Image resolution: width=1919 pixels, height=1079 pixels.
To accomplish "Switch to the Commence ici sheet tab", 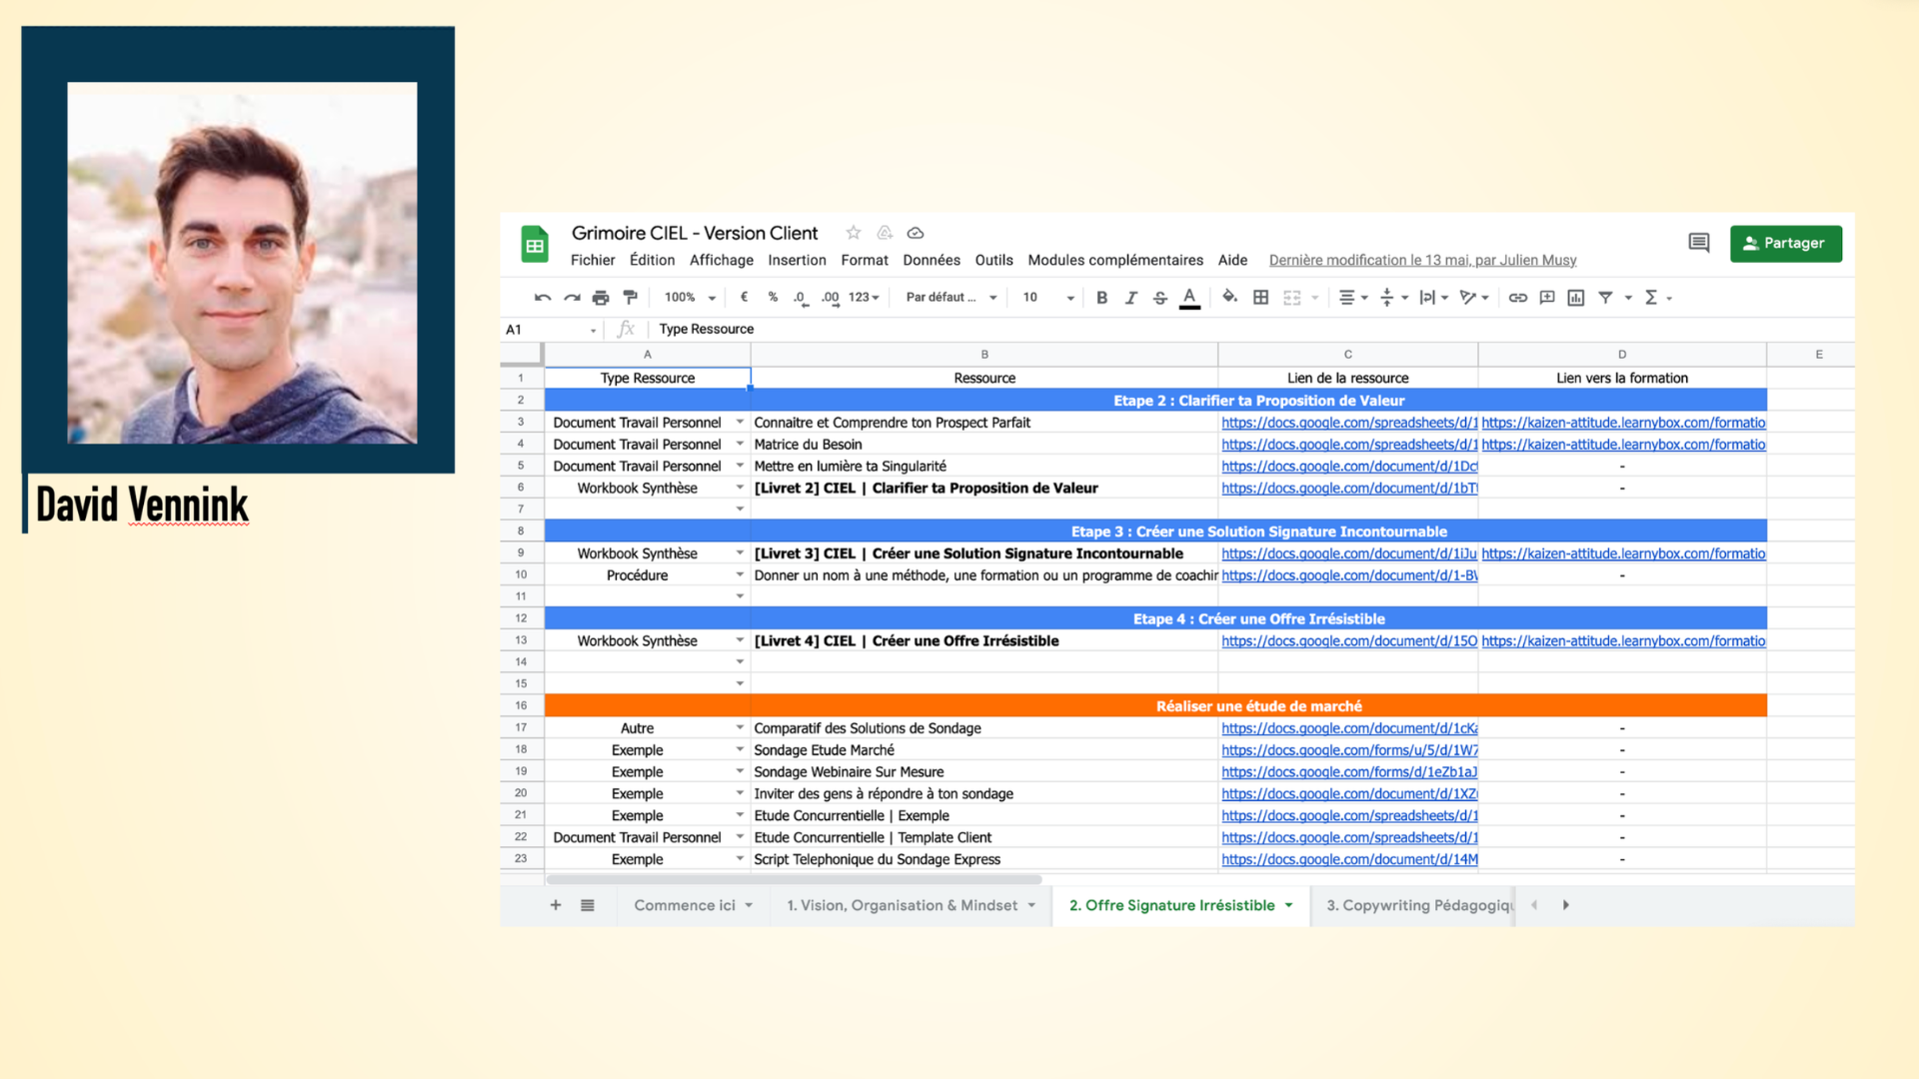I will click(684, 905).
